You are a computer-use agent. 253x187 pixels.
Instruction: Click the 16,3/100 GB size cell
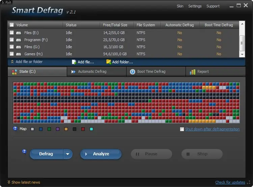pos(113,47)
